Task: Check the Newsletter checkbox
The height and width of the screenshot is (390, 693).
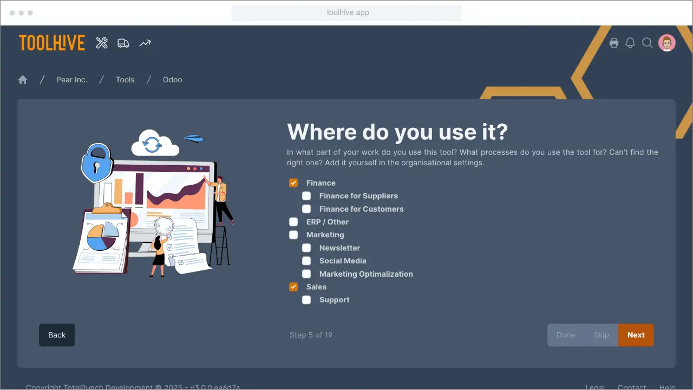Action: point(306,248)
